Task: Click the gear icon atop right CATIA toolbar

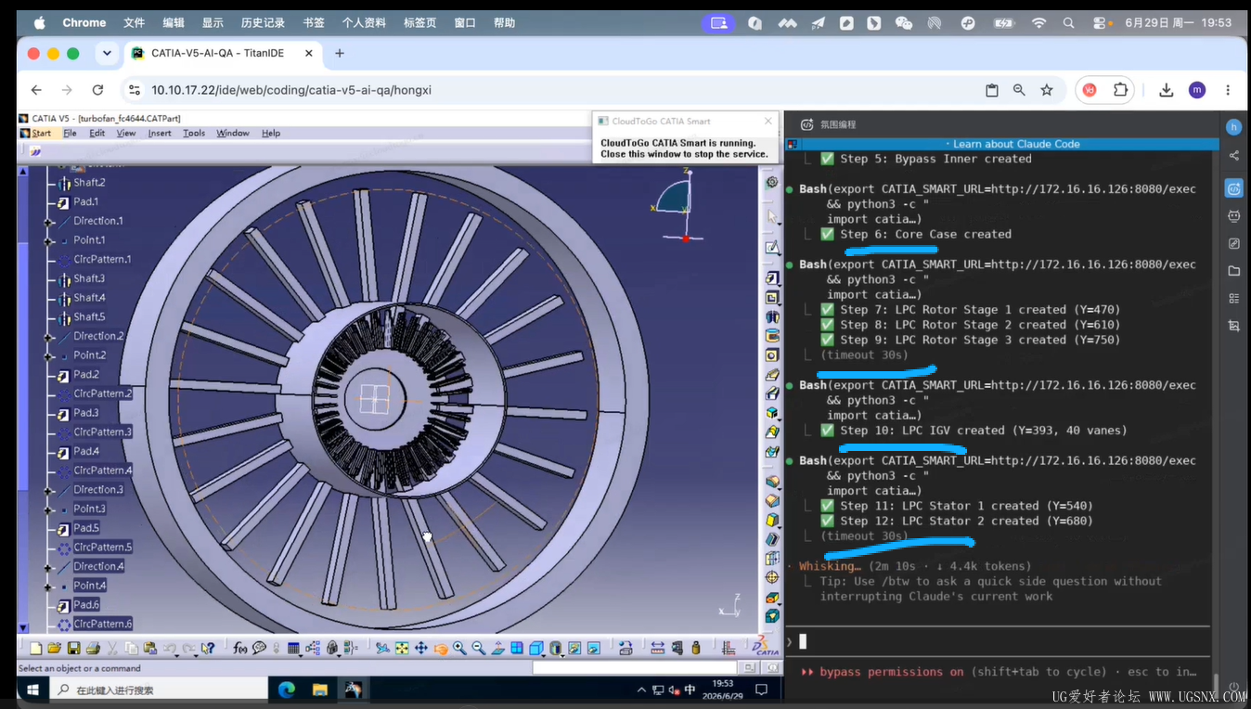Action: 772,182
